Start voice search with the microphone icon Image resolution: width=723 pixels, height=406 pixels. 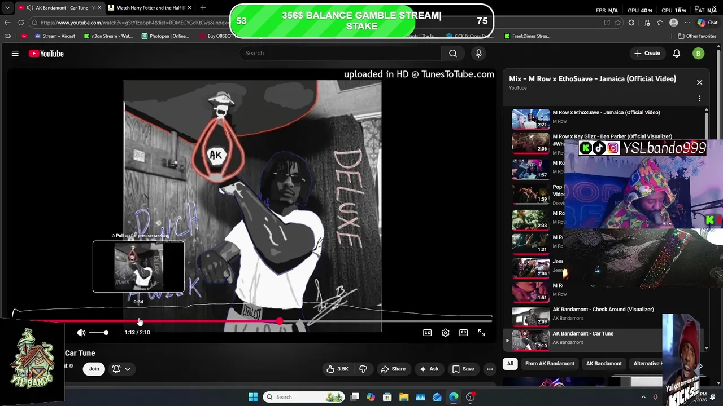click(x=478, y=53)
